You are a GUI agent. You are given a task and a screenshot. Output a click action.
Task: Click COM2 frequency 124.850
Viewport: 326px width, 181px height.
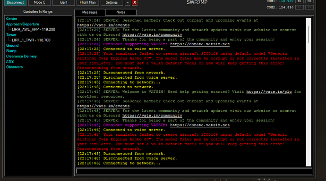click(286, 8)
